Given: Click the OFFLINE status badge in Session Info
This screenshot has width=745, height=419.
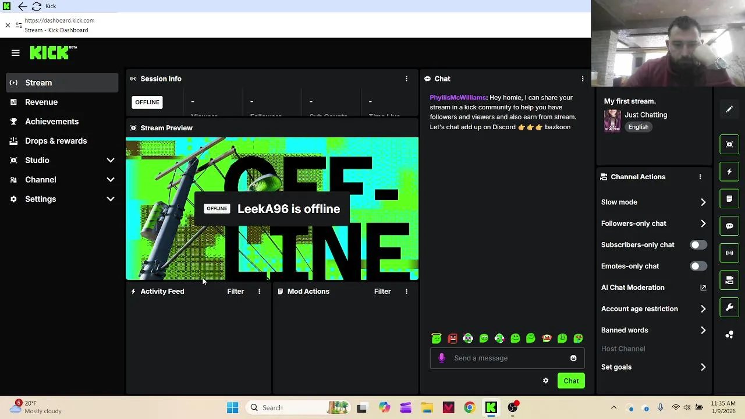Looking at the screenshot, I should tap(147, 102).
